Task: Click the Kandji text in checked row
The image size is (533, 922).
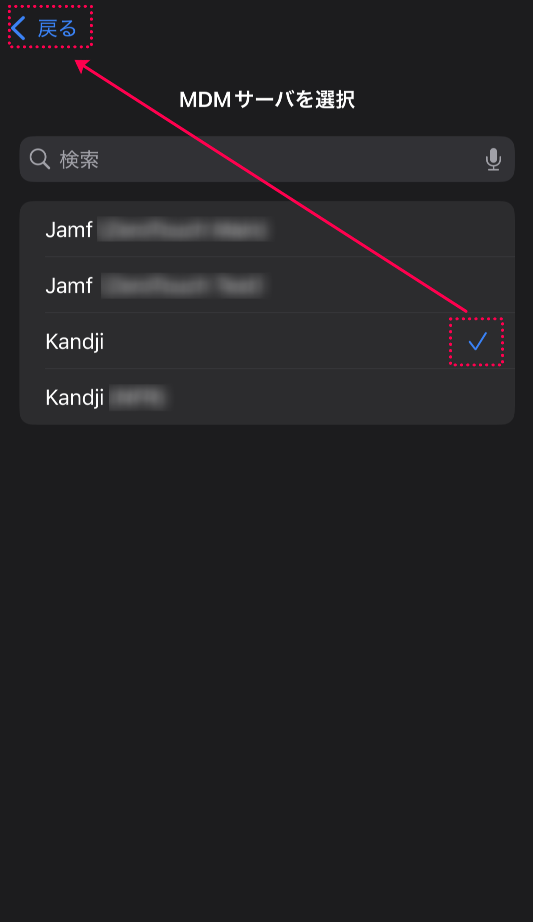Action: pos(75,342)
